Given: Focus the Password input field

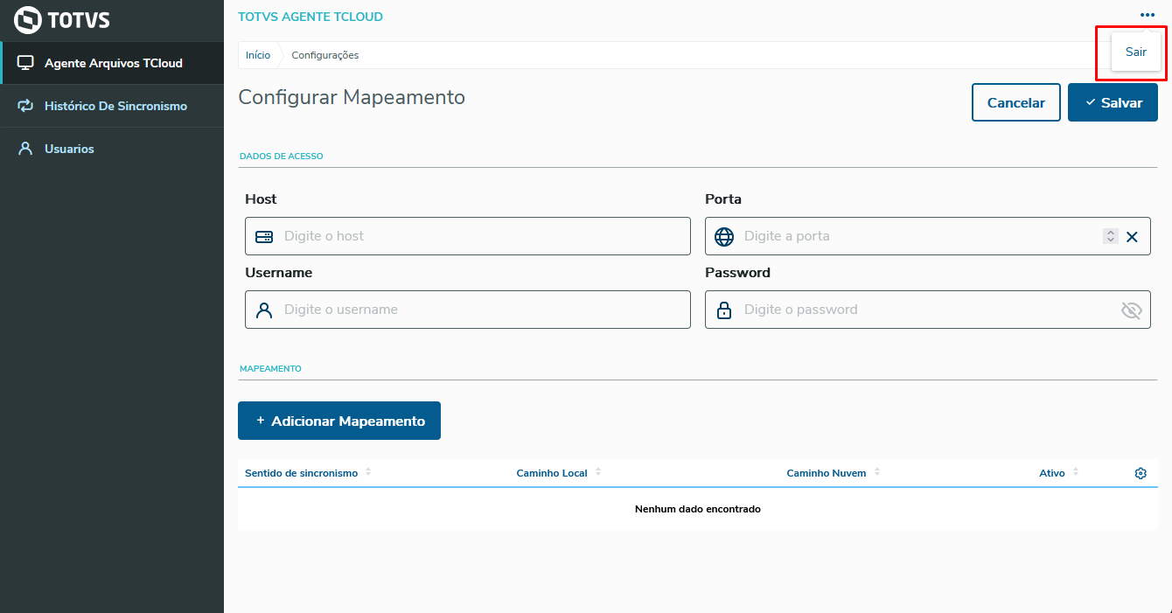Looking at the screenshot, I should click(x=928, y=310).
